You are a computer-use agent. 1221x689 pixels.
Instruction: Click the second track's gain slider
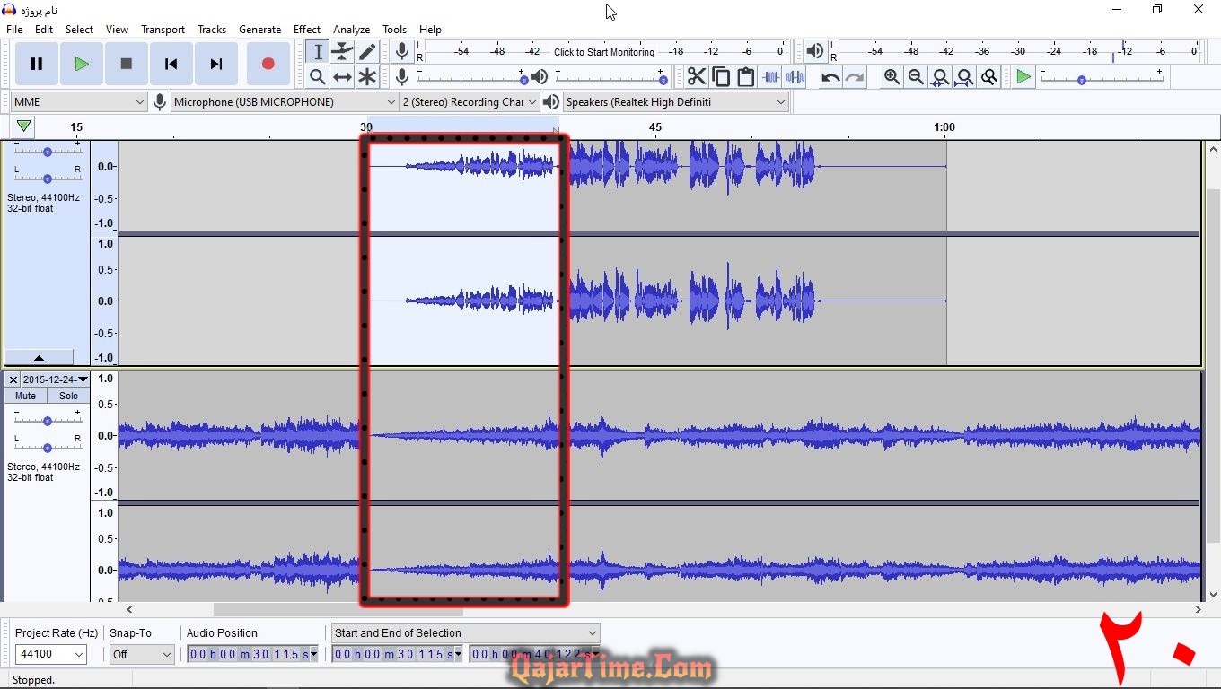47,420
